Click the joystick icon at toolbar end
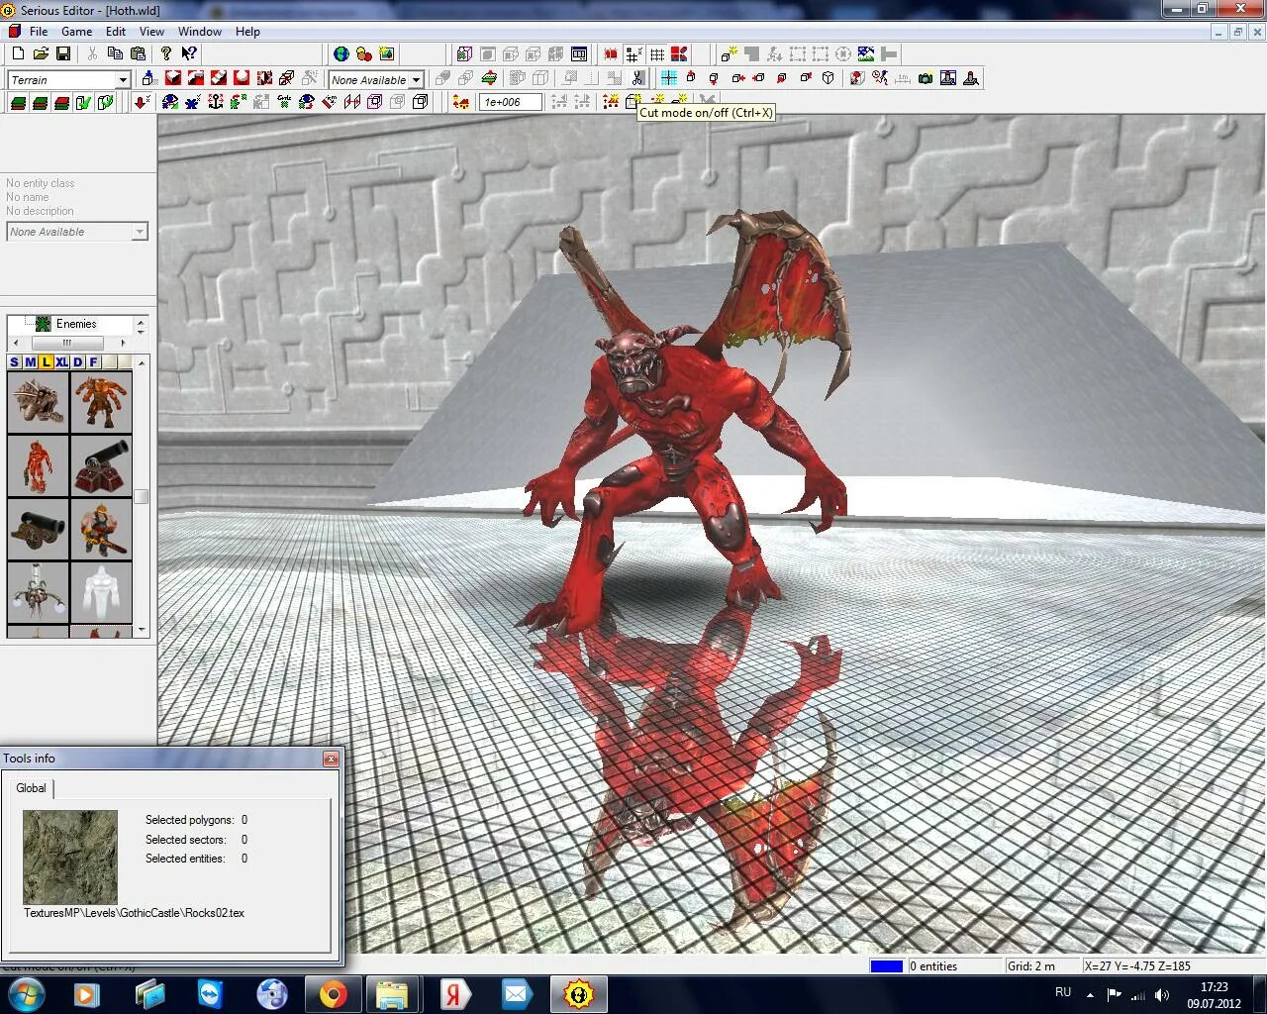 [971, 77]
